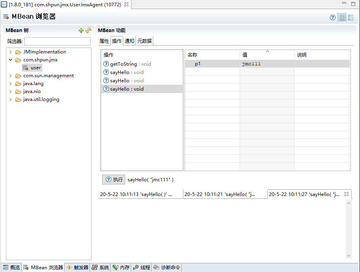The width and height of the screenshot is (360, 272).
Task: Toggle the vertical layout view icon
Action: coord(342,17)
